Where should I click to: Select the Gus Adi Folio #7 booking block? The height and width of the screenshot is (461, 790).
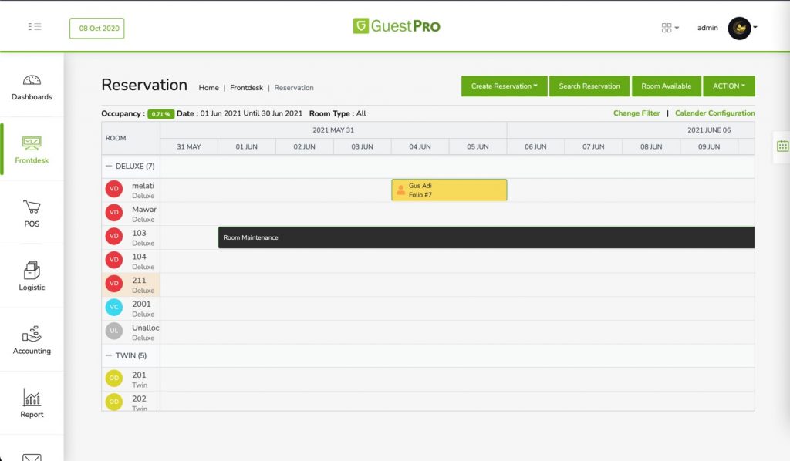449,190
